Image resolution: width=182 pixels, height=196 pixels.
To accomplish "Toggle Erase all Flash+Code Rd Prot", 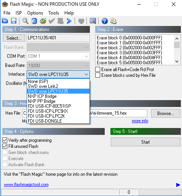I will click(x=97, y=70).
